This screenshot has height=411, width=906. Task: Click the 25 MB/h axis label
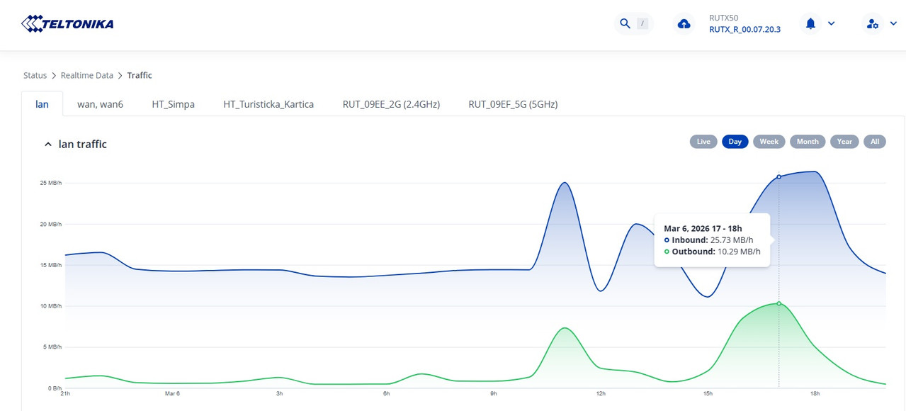click(x=51, y=183)
